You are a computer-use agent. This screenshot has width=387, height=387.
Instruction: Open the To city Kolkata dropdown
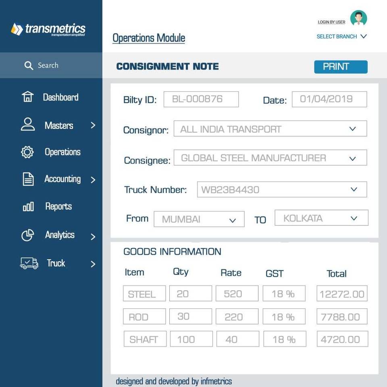[x=321, y=218]
